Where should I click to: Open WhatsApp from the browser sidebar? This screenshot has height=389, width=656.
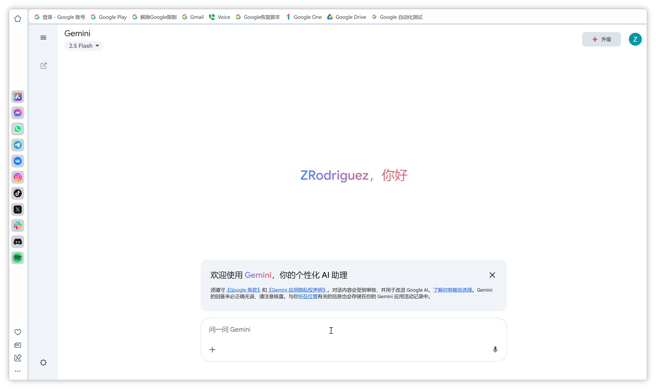point(18,129)
